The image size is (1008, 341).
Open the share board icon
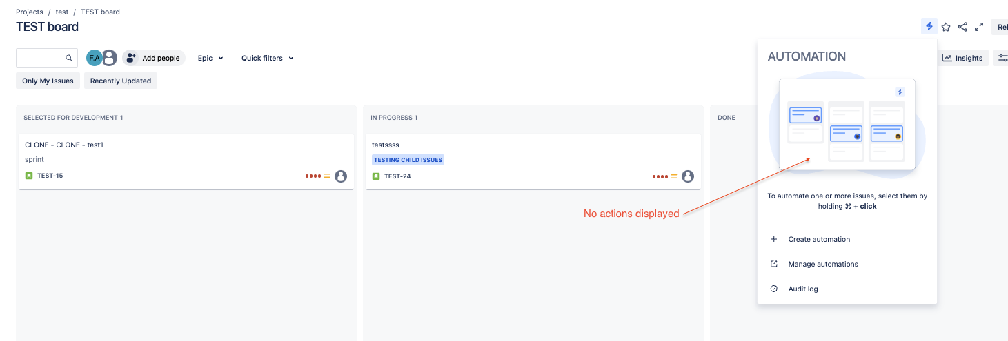(962, 27)
